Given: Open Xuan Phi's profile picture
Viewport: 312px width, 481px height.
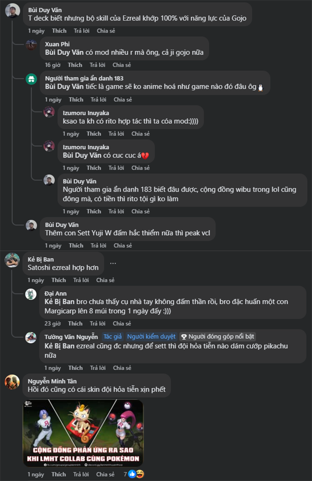Looking at the screenshot, I should [31, 45].
